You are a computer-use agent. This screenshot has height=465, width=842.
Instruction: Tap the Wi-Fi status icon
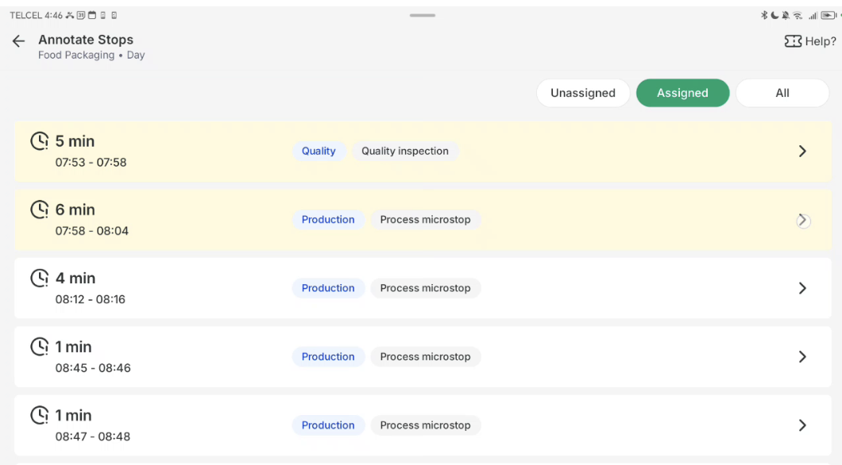point(798,16)
